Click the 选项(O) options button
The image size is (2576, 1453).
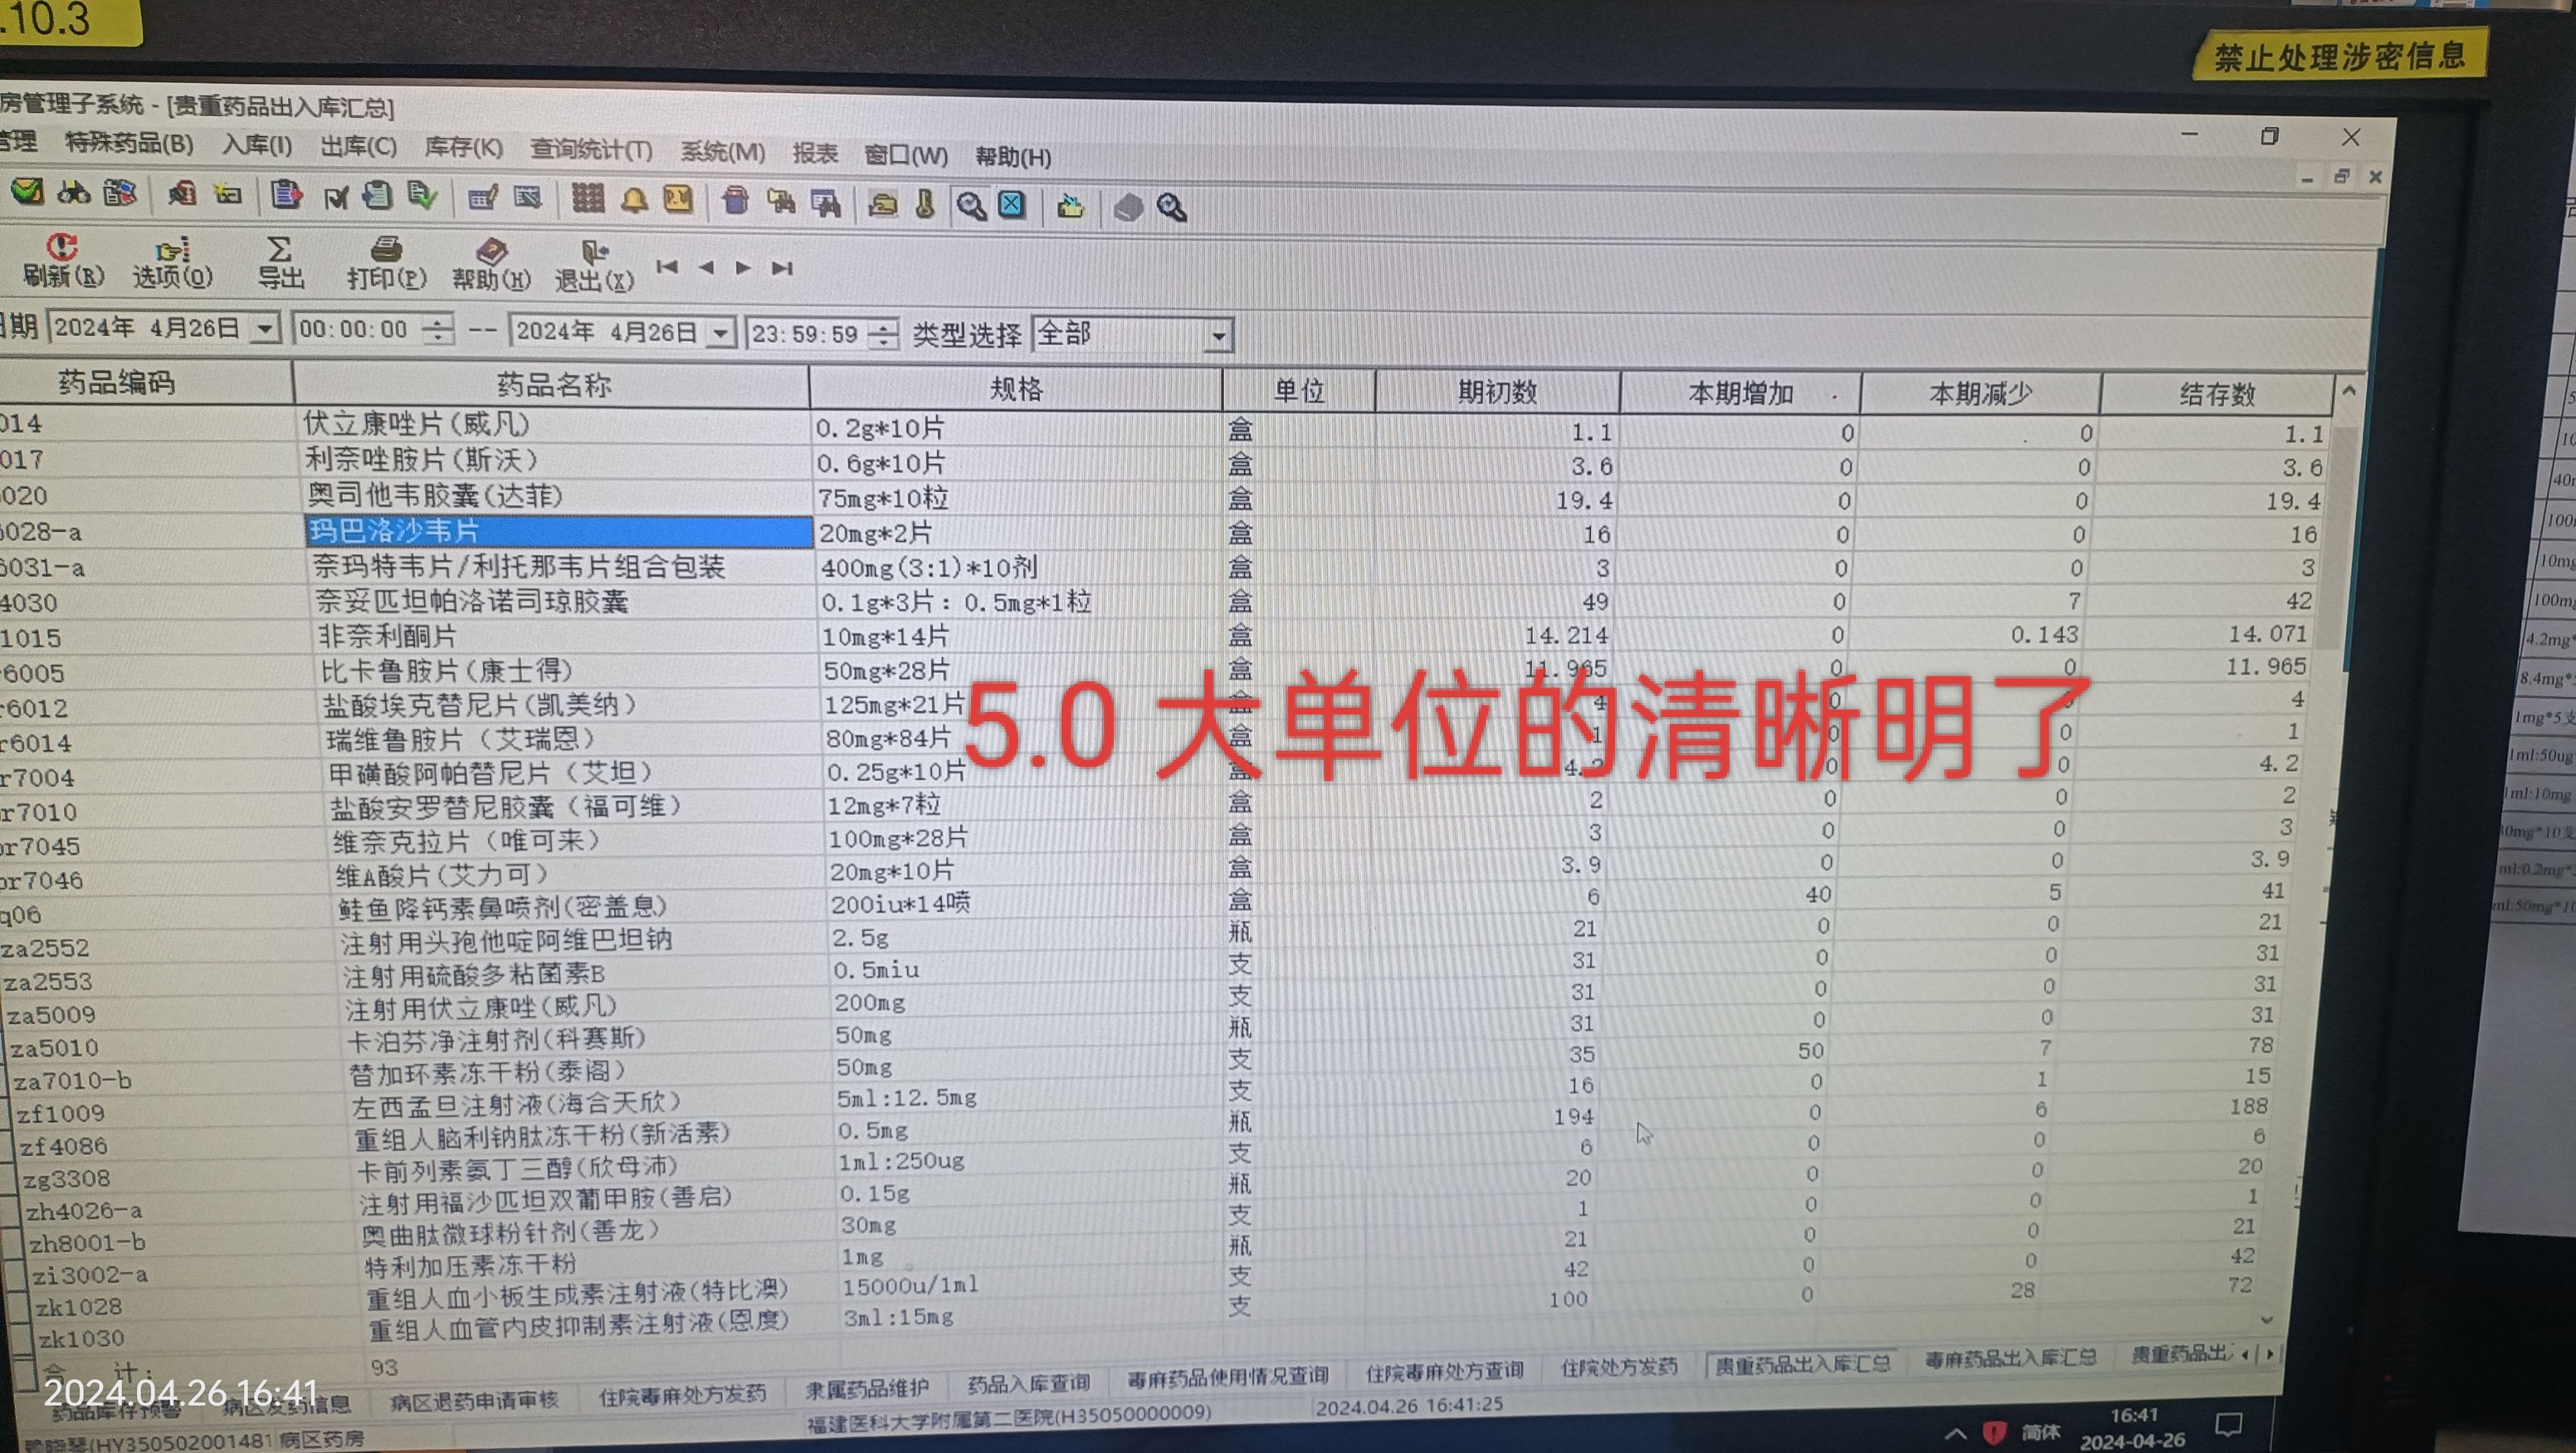(x=172, y=262)
